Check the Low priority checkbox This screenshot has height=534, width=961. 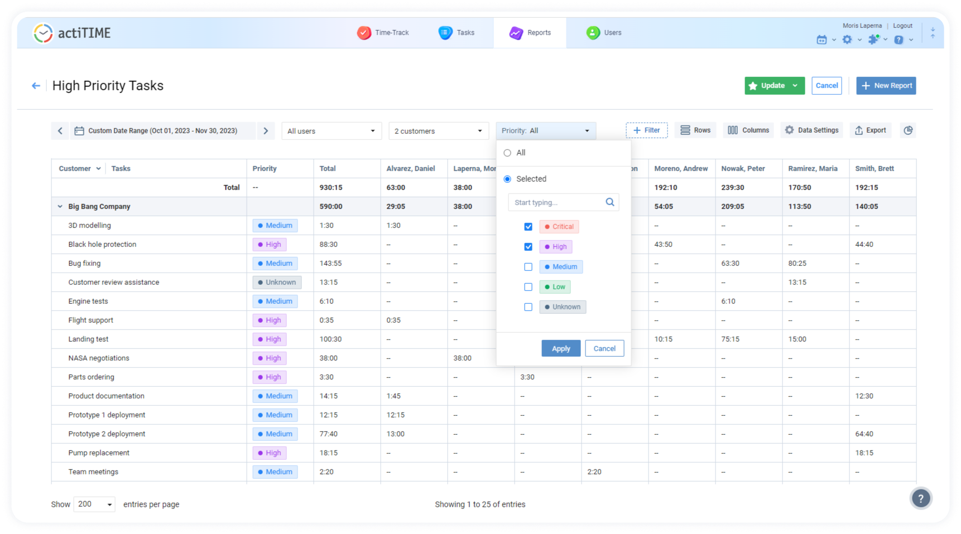(528, 287)
